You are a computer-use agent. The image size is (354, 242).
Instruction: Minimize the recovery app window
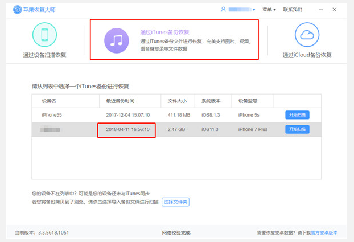(x=321, y=10)
